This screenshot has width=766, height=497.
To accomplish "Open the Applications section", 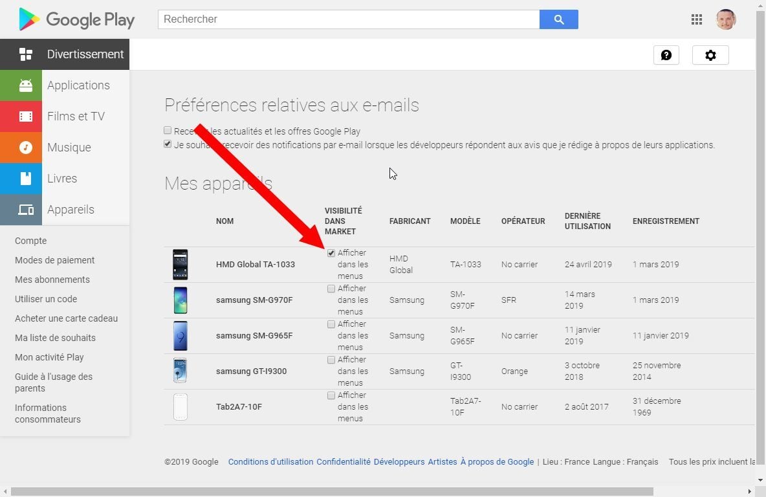I will point(78,85).
